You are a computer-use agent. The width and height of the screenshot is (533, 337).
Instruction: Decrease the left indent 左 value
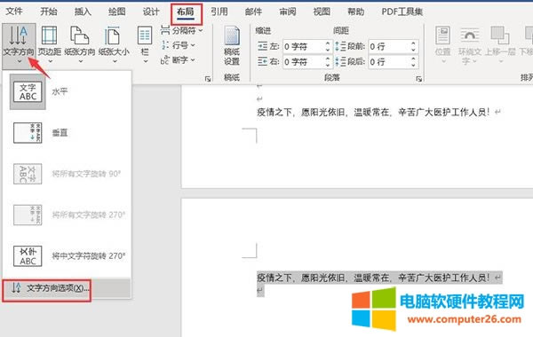click(x=327, y=50)
